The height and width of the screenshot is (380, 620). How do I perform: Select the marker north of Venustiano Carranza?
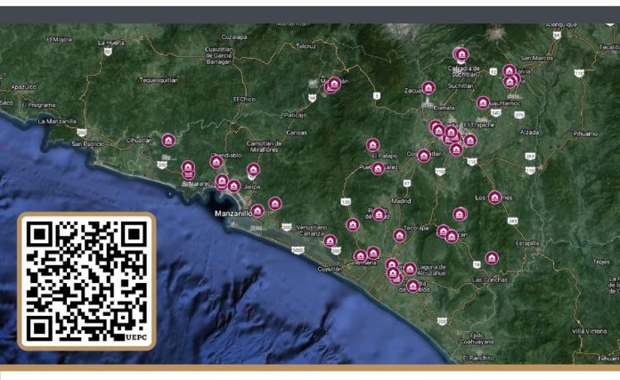pos(275,203)
